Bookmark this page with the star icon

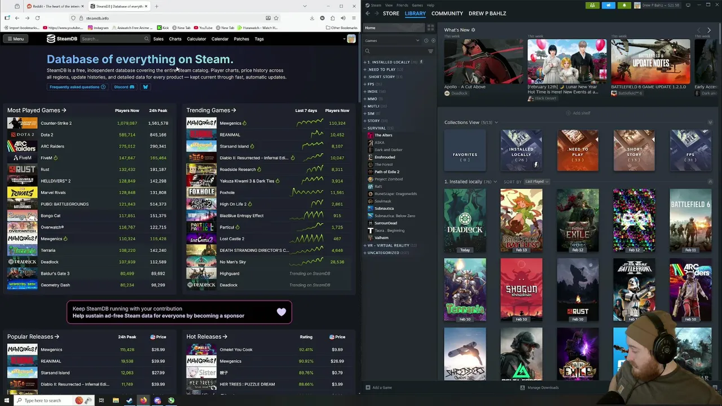click(x=276, y=18)
